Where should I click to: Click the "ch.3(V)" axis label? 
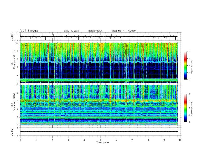pos(12,132)
